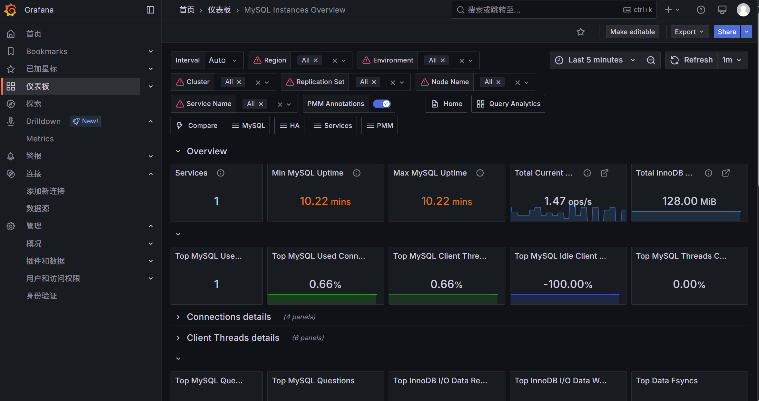
Task: Click the New! badge beside Drilldown
Action: tap(85, 121)
